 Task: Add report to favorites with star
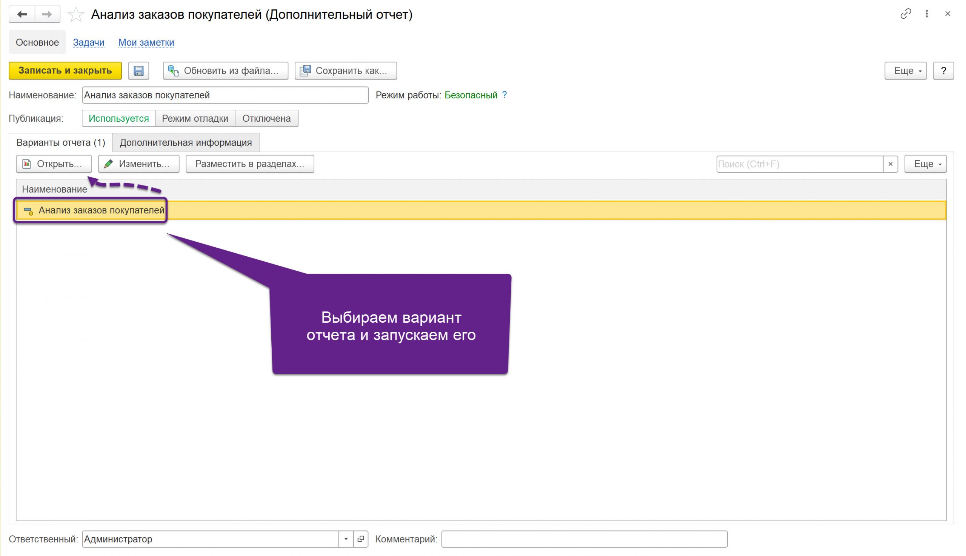[76, 15]
